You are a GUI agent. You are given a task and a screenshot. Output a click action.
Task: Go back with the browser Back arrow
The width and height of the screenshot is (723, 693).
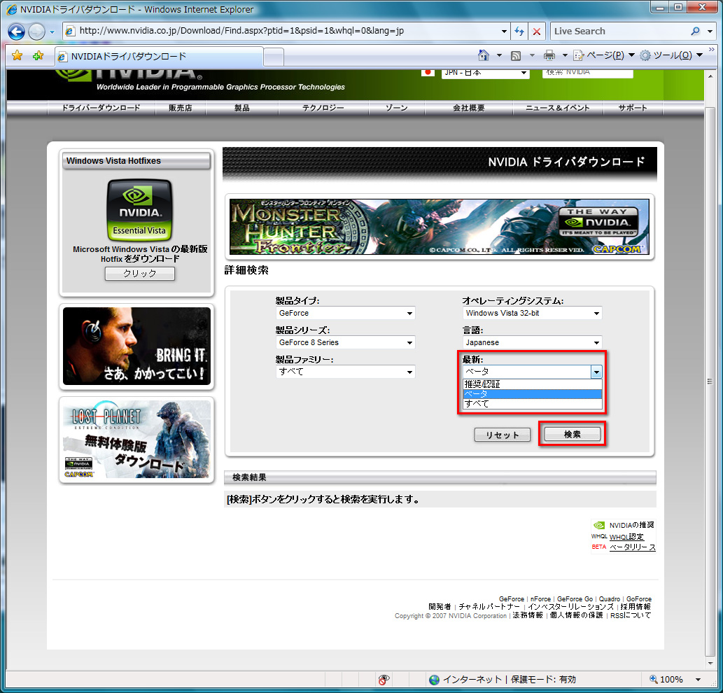tap(16, 31)
